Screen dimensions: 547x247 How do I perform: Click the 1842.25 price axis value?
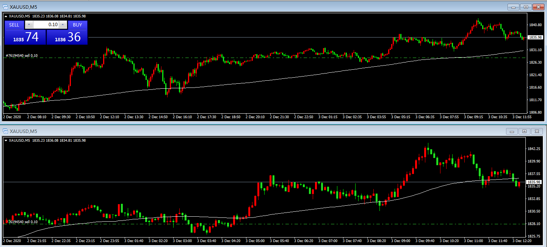click(534, 149)
